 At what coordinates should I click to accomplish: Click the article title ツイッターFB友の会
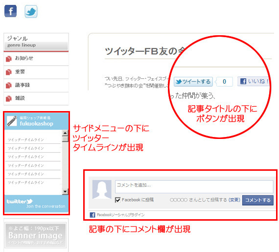click(144, 51)
